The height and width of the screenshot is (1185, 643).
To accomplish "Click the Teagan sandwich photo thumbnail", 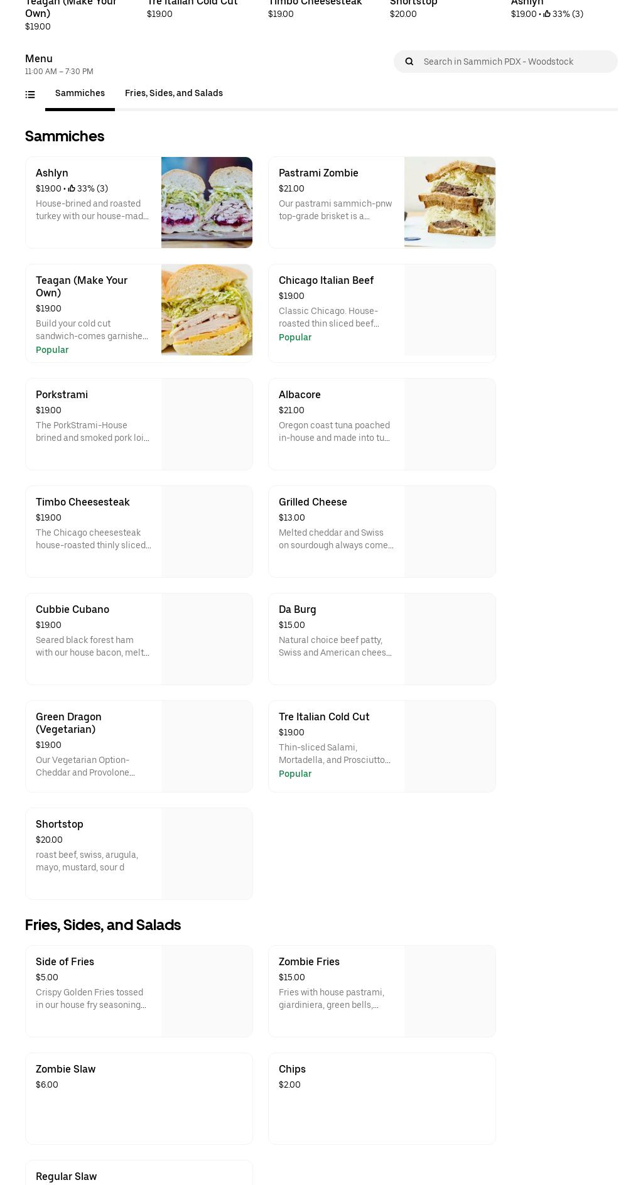I will pyautogui.click(x=207, y=310).
